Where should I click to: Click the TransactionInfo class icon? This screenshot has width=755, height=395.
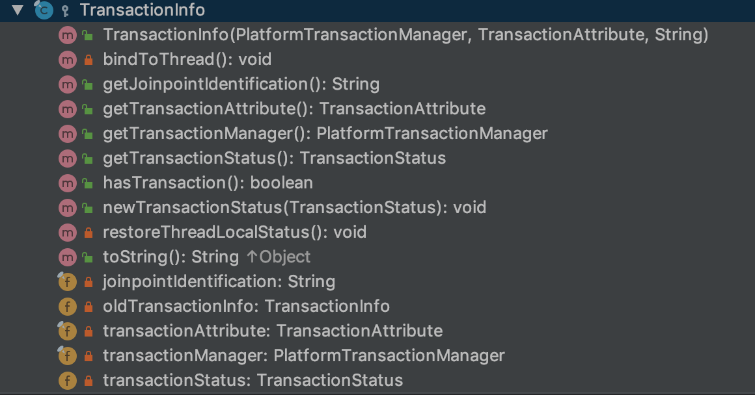44,10
